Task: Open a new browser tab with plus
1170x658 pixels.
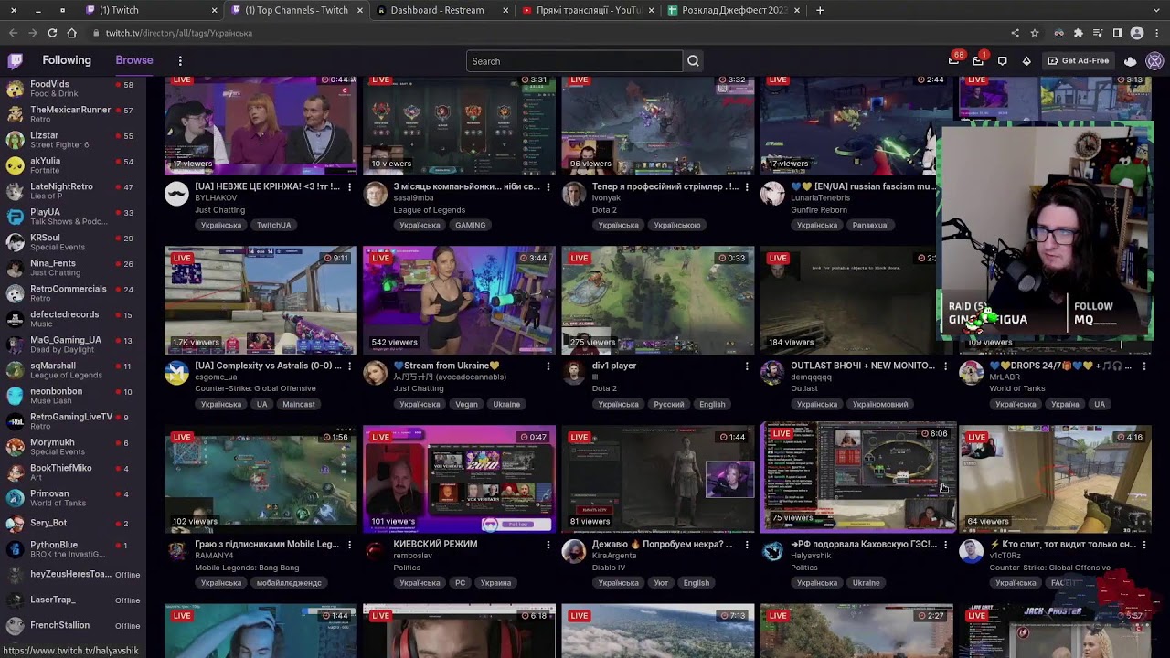Action: tap(820, 10)
